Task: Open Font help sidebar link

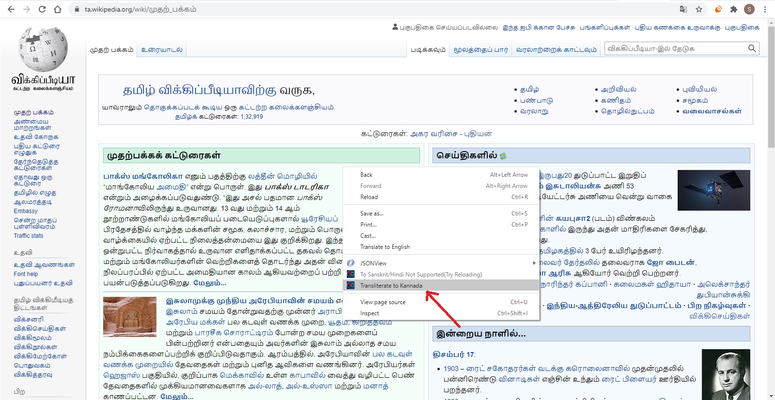Action: pos(26,274)
